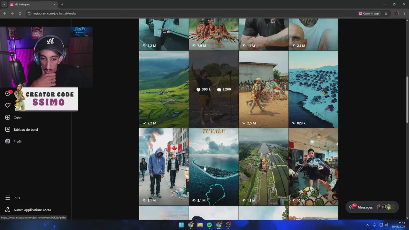Click the browser forward arrow
Image resolution: width=409 pixels, height=230 pixels.
pos(12,13)
